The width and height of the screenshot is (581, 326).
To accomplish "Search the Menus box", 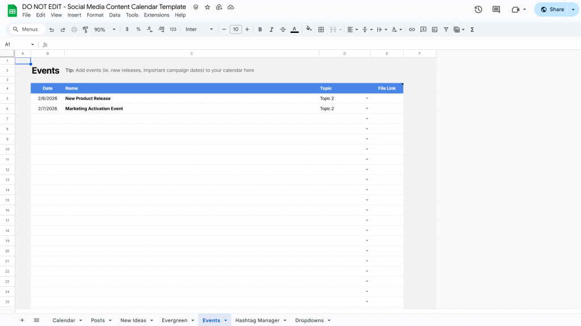I will [27, 29].
